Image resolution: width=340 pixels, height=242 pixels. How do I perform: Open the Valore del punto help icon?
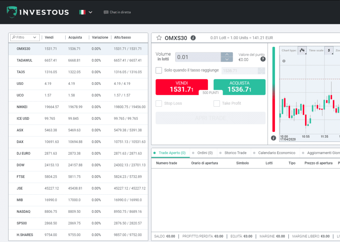click(263, 59)
